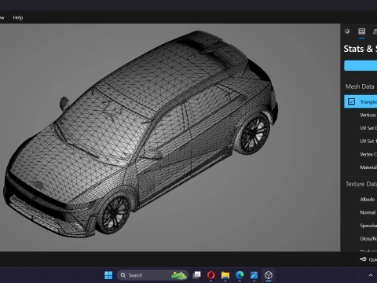The width and height of the screenshot is (377, 283).
Task: Open the Environment & Lighting tab sun icon
Action: point(347,31)
